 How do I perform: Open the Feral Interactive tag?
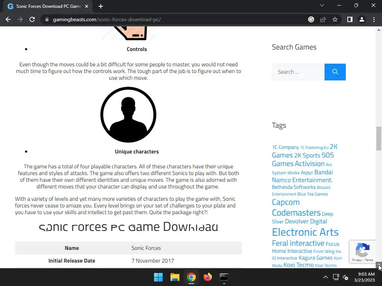tap(298, 243)
